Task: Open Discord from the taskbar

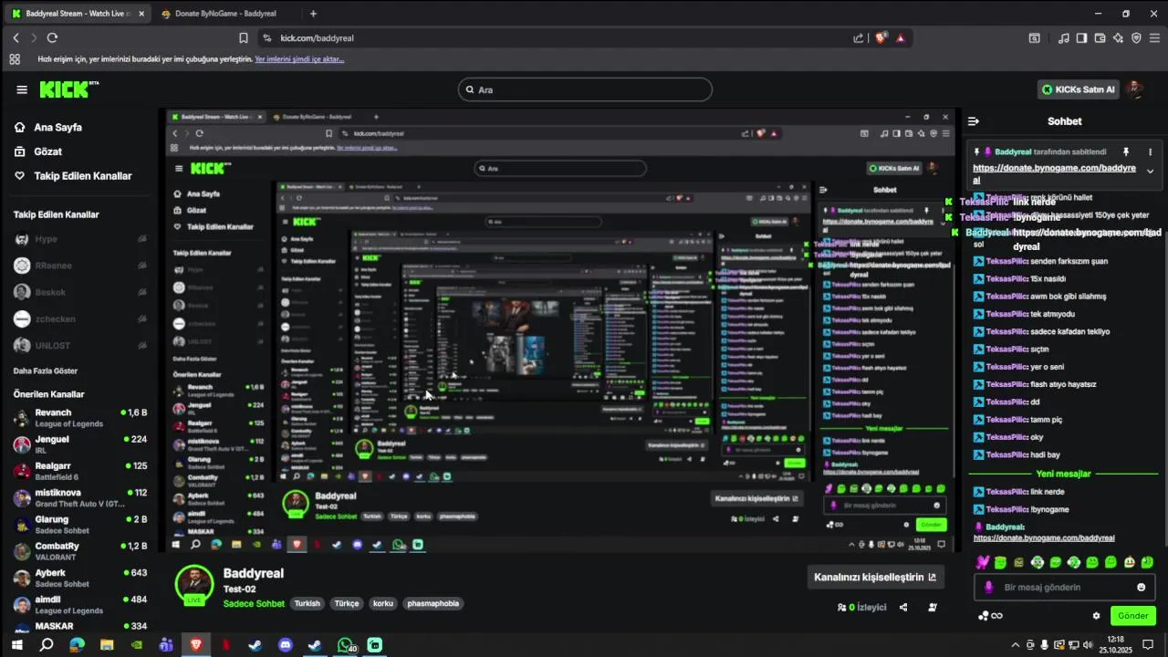Action: pyautogui.click(x=285, y=645)
